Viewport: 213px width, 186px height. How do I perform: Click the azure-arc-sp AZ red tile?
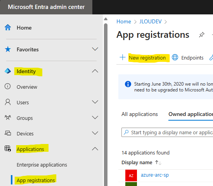tap(131, 175)
